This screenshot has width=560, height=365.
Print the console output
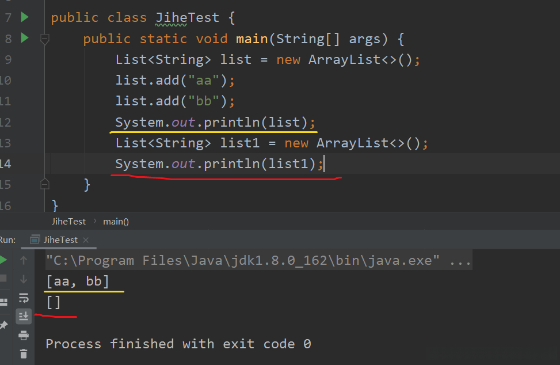(24, 335)
